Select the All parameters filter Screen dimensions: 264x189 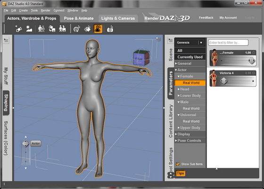tap(190, 50)
